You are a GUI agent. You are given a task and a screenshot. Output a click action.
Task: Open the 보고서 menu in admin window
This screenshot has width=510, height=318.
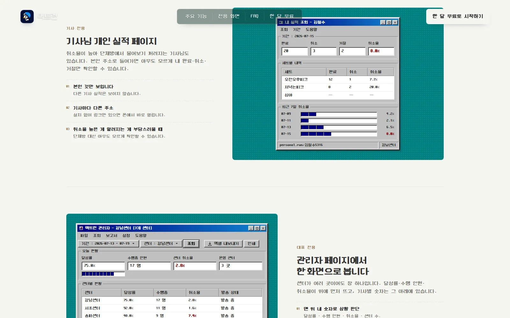[112, 236]
